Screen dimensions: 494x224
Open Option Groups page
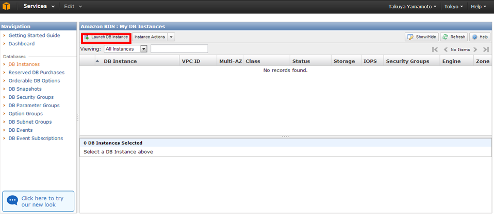coord(25,113)
